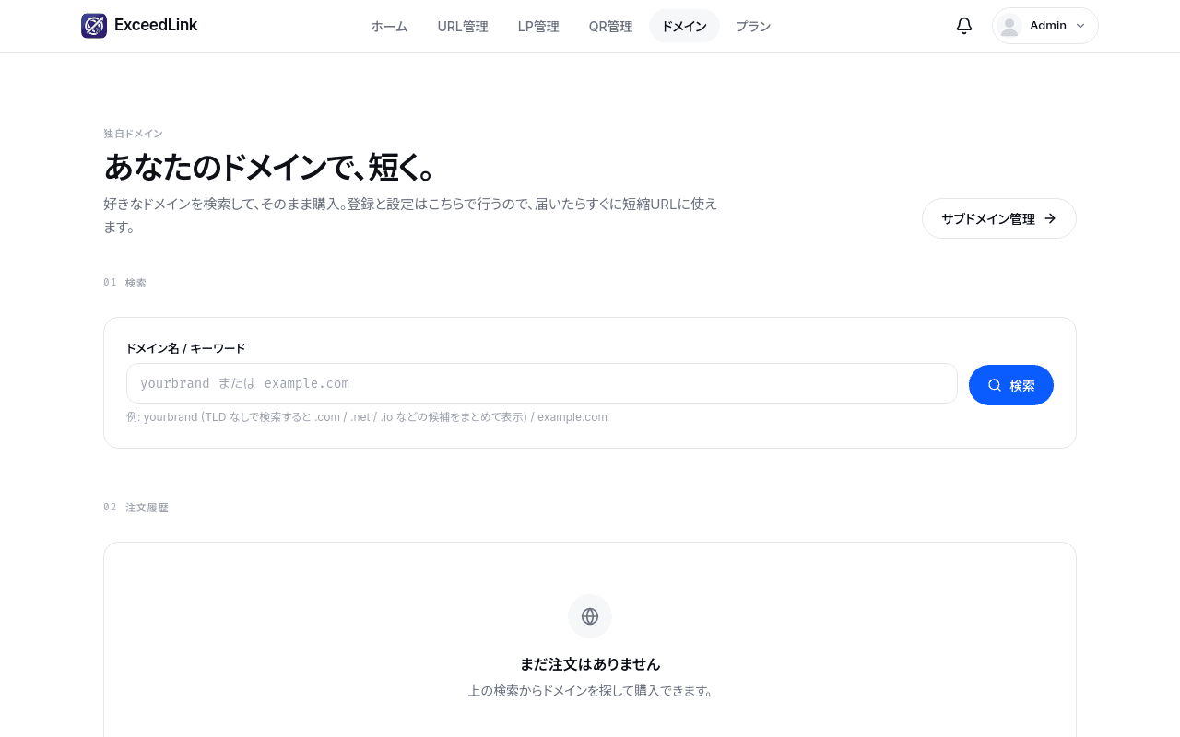
Task: Go to the ホーム tab
Action: (389, 26)
